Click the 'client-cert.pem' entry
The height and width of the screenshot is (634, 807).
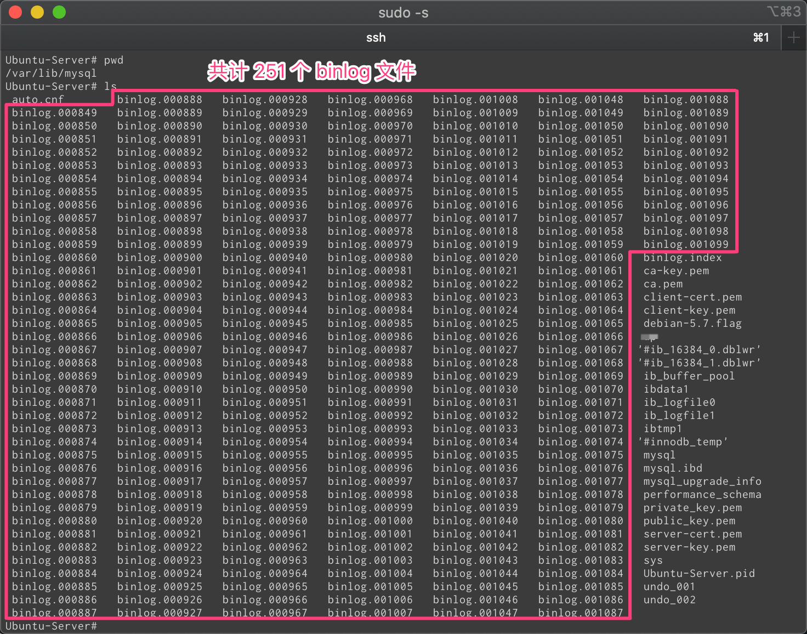click(692, 297)
